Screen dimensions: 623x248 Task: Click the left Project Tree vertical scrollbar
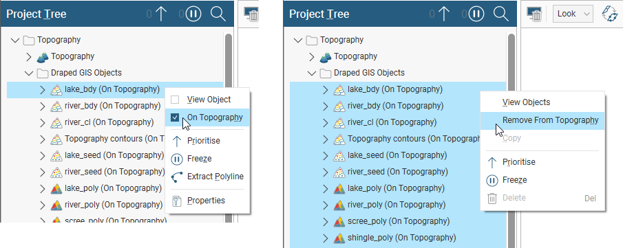pyautogui.click(x=229, y=127)
